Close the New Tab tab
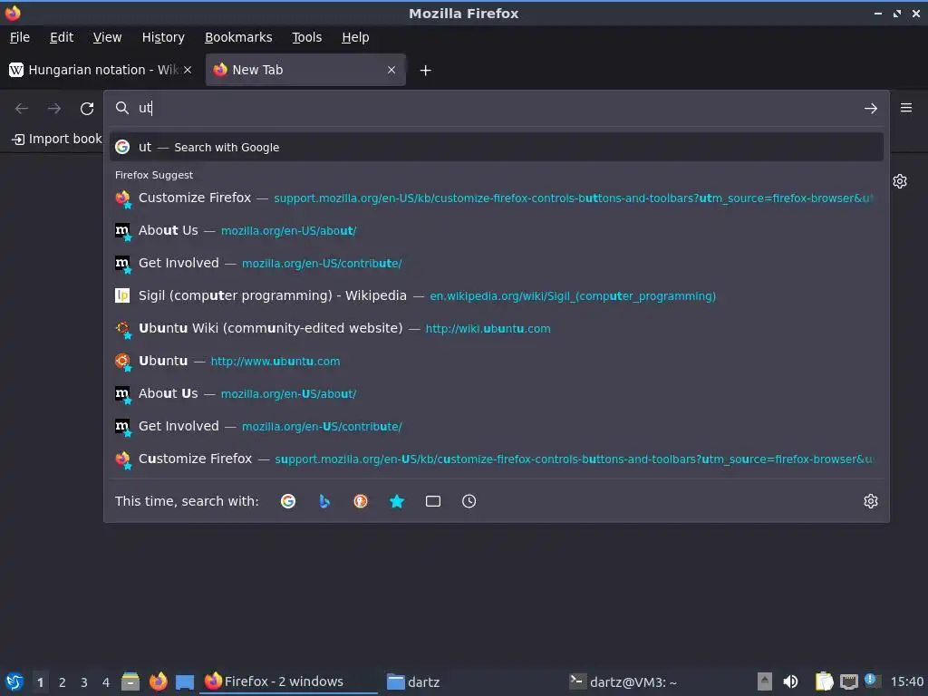The height and width of the screenshot is (696, 928). coord(391,70)
